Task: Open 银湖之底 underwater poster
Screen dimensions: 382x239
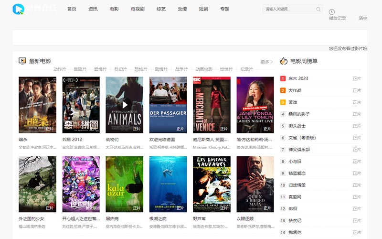Action: pyautogui.click(x=168, y=184)
